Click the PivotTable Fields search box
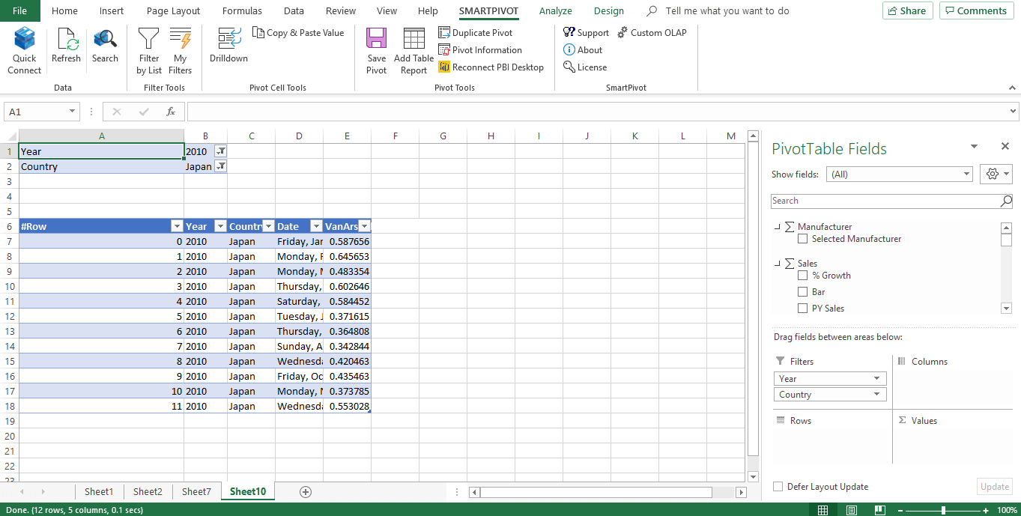Image resolution: width=1021 pixels, height=516 pixels. [x=885, y=201]
